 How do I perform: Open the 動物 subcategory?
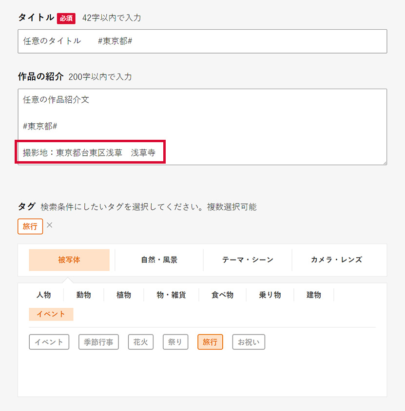83,295
